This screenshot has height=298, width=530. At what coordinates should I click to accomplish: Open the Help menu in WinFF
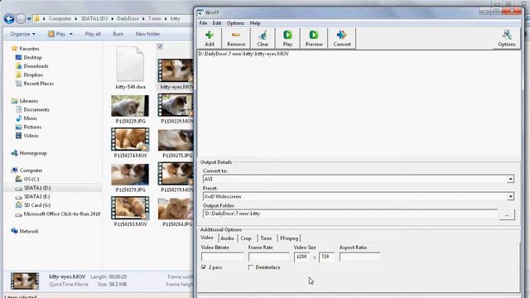[255, 23]
